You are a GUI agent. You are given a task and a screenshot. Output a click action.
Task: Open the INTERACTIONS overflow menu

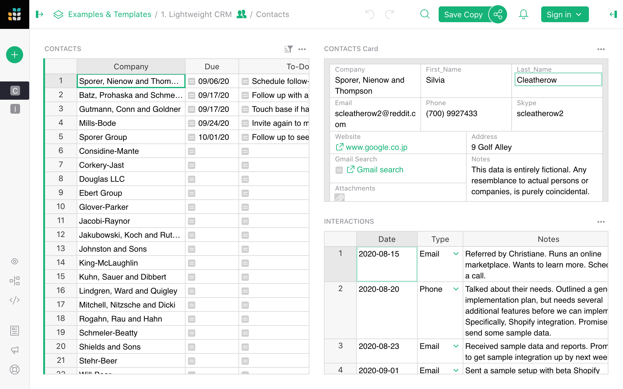click(x=601, y=222)
